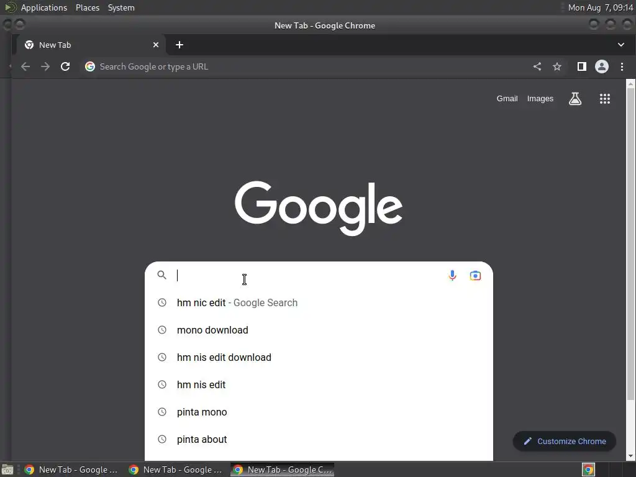Choose the 'hm nis edit' suggestion

(319, 384)
